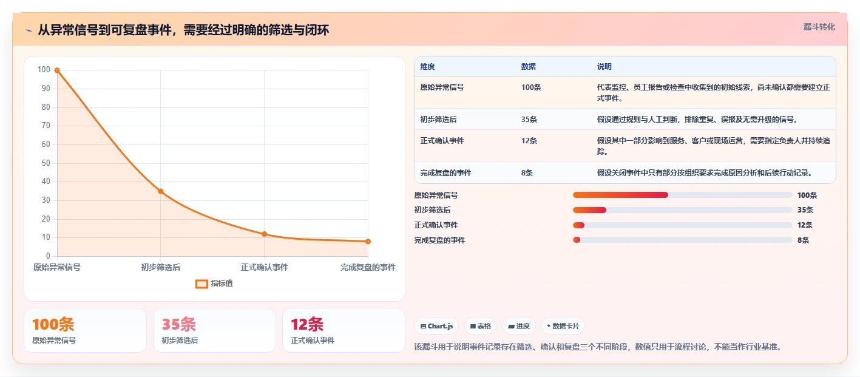
Task: Click the 原始异常信号 progress bar
Action: [683, 195]
